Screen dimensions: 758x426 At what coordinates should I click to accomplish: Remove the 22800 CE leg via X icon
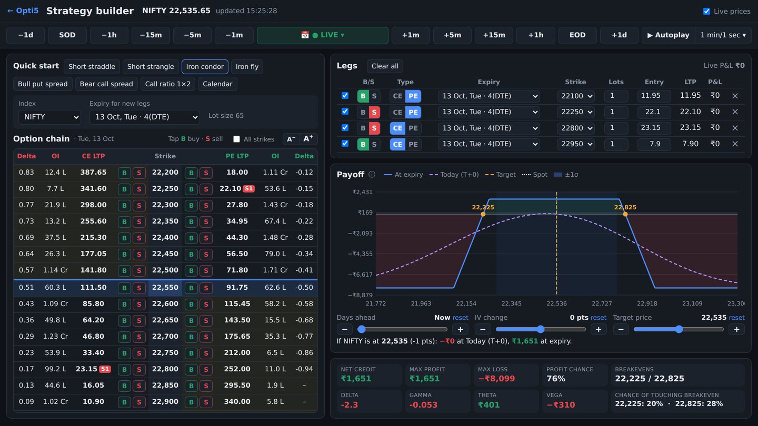coord(735,128)
